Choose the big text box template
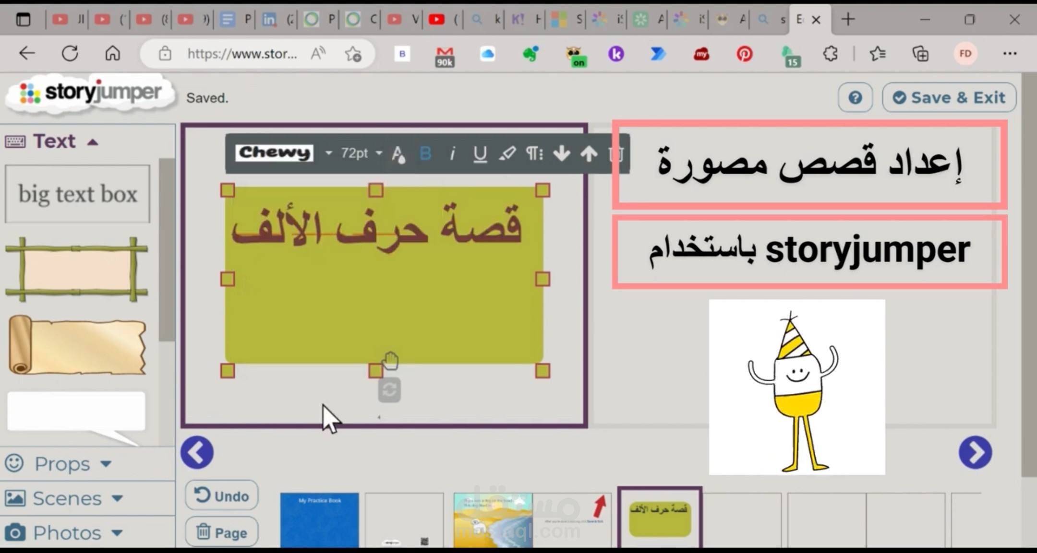The image size is (1037, 553). [x=77, y=194]
